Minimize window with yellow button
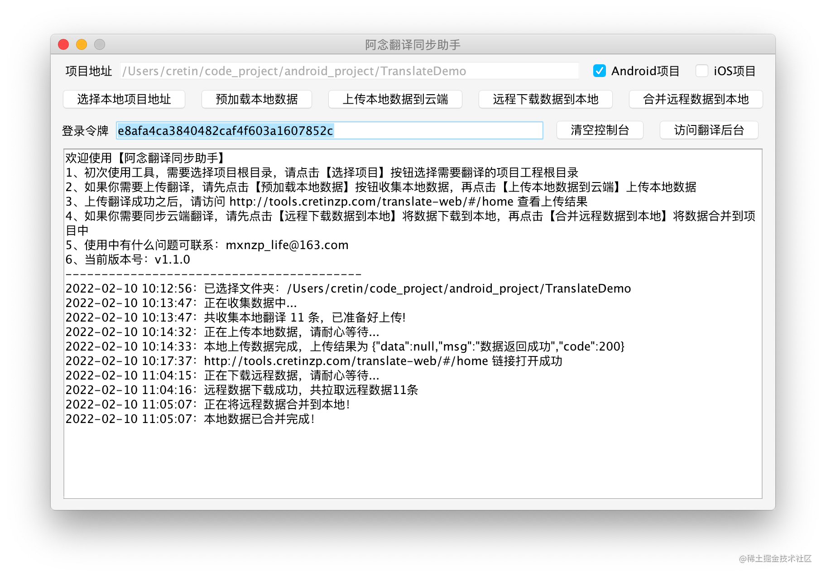Screen dimensions: 826x577 point(82,44)
